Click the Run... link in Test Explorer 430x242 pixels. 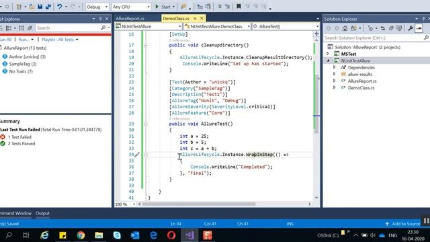pyautogui.click(x=24, y=40)
